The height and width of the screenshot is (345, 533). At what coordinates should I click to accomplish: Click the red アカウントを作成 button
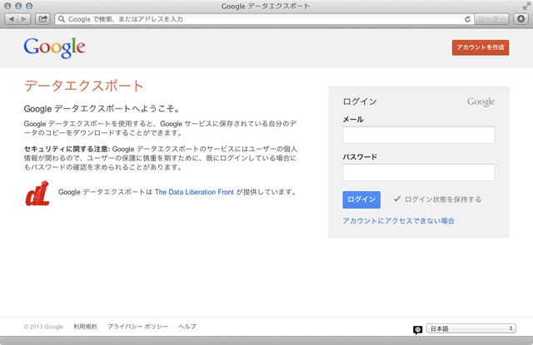(481, 47)
